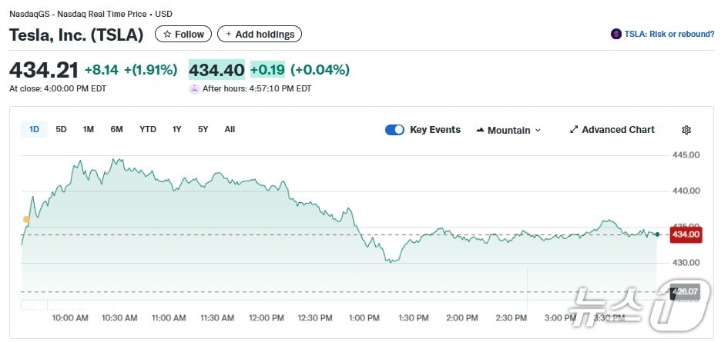Click the orange key event marker dot
The height and width of the screenshot is (342, 721).
(x=26, y=220)
